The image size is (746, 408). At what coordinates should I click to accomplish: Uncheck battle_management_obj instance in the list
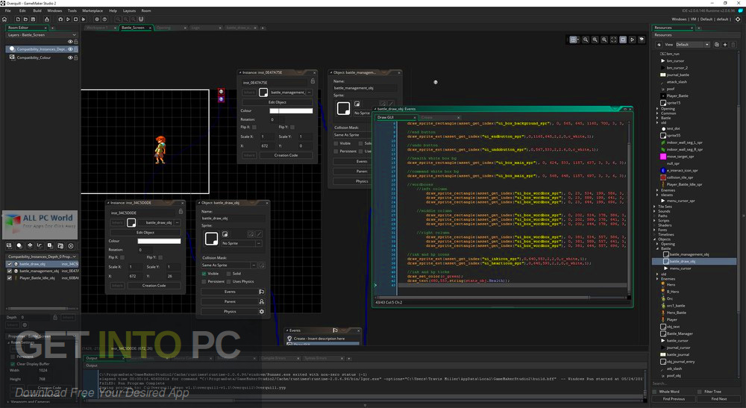(x=9, y=271)
